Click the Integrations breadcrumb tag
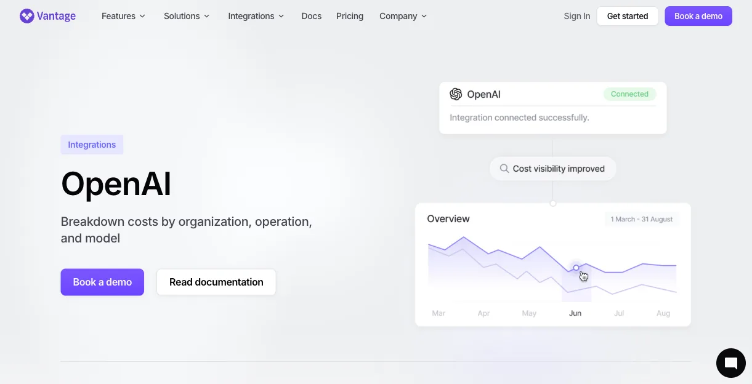This screenshot has height=384, width=752. click(x=92, y=145)
